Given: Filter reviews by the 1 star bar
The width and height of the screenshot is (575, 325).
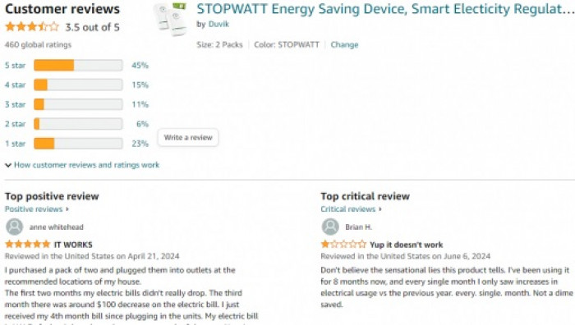Looking at the screenshot, I should [x=78, y=144].
